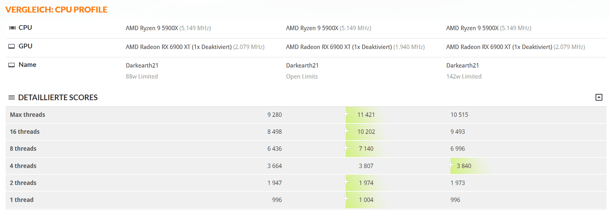Click the 16 threads row label
Image resolution: width=609 pixels, height=212 pixels.
24,132
